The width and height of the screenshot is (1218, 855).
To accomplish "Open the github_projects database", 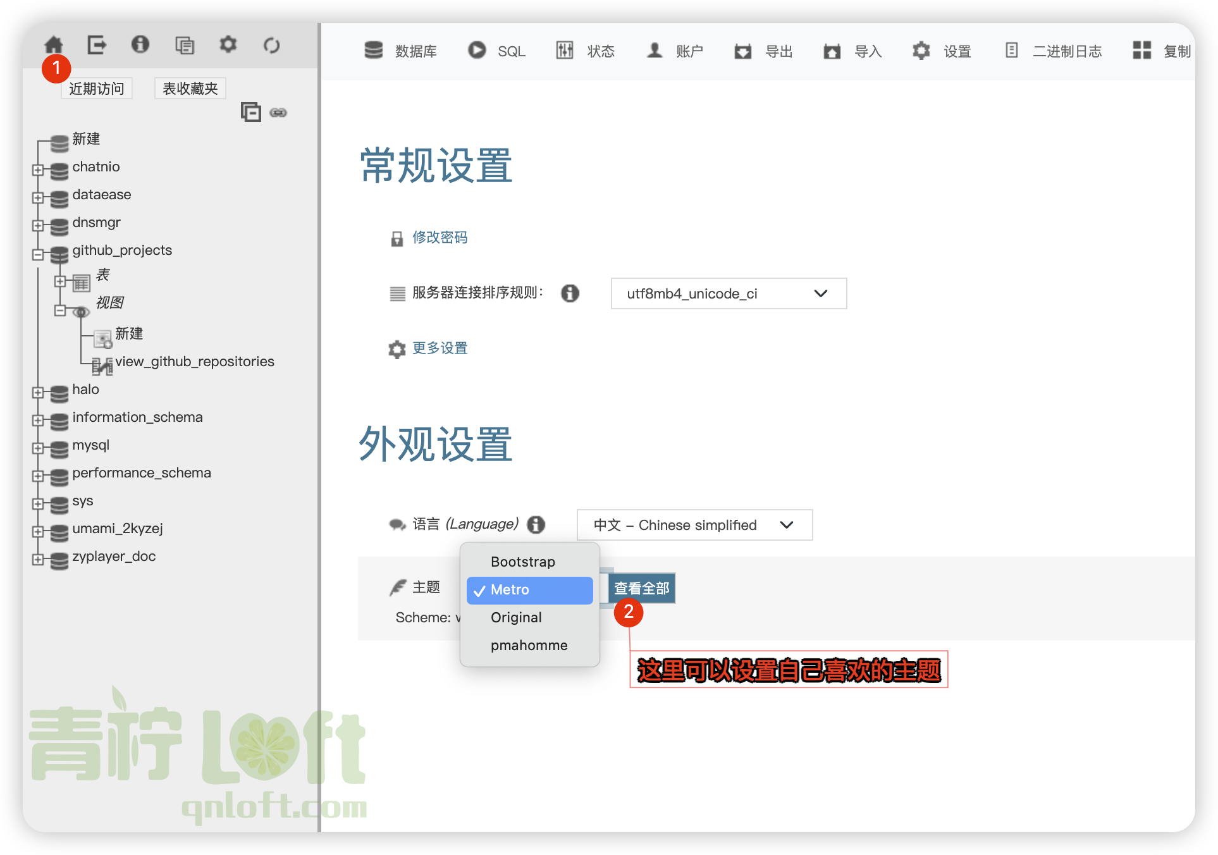I will [122, 250].
